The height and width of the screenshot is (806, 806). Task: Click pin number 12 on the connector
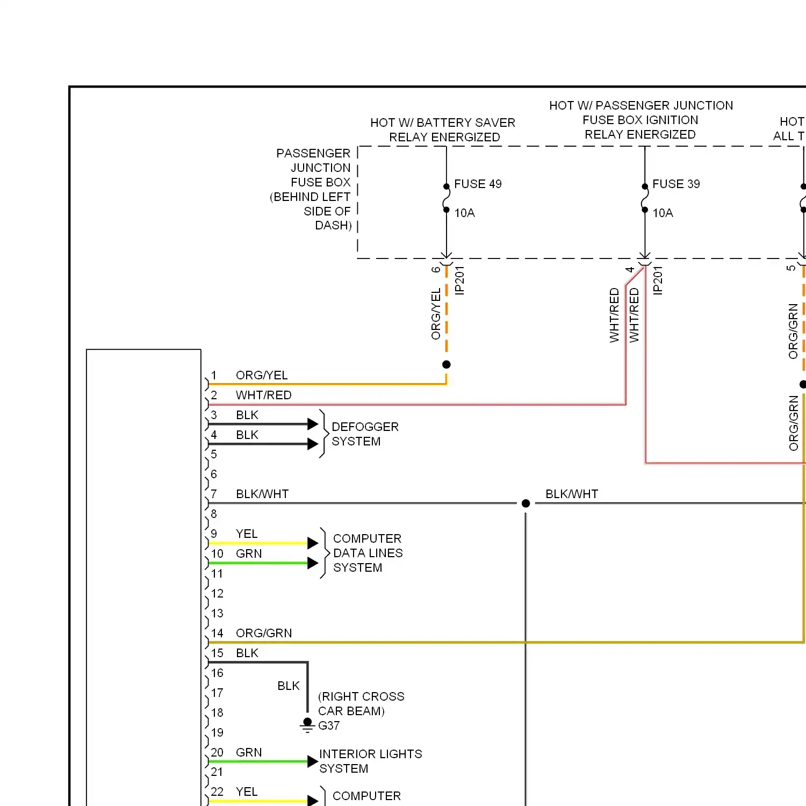[x=217, y=593]
